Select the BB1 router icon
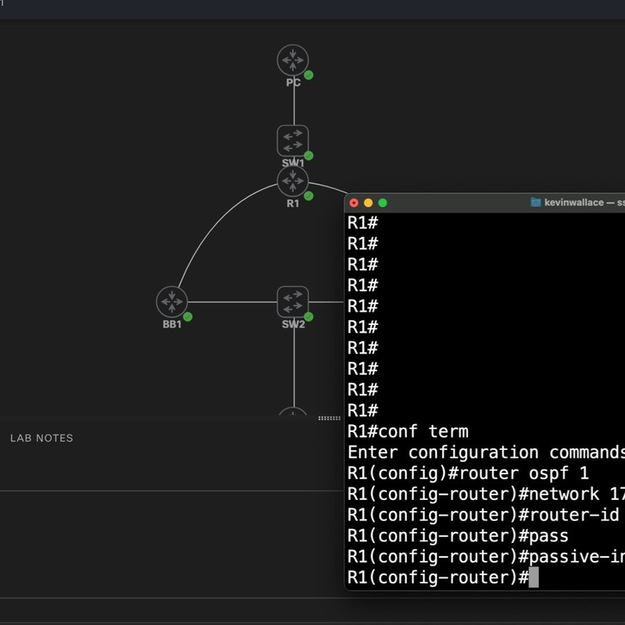 coord(172,302)
